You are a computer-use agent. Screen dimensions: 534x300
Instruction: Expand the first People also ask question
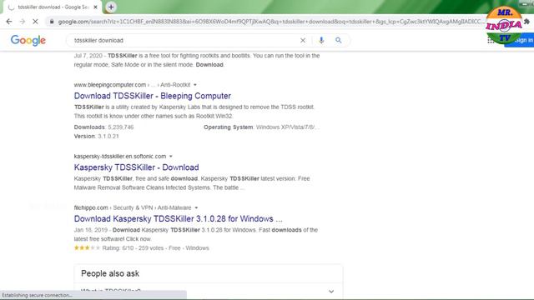pyautogui.click(x=208, y=291)
